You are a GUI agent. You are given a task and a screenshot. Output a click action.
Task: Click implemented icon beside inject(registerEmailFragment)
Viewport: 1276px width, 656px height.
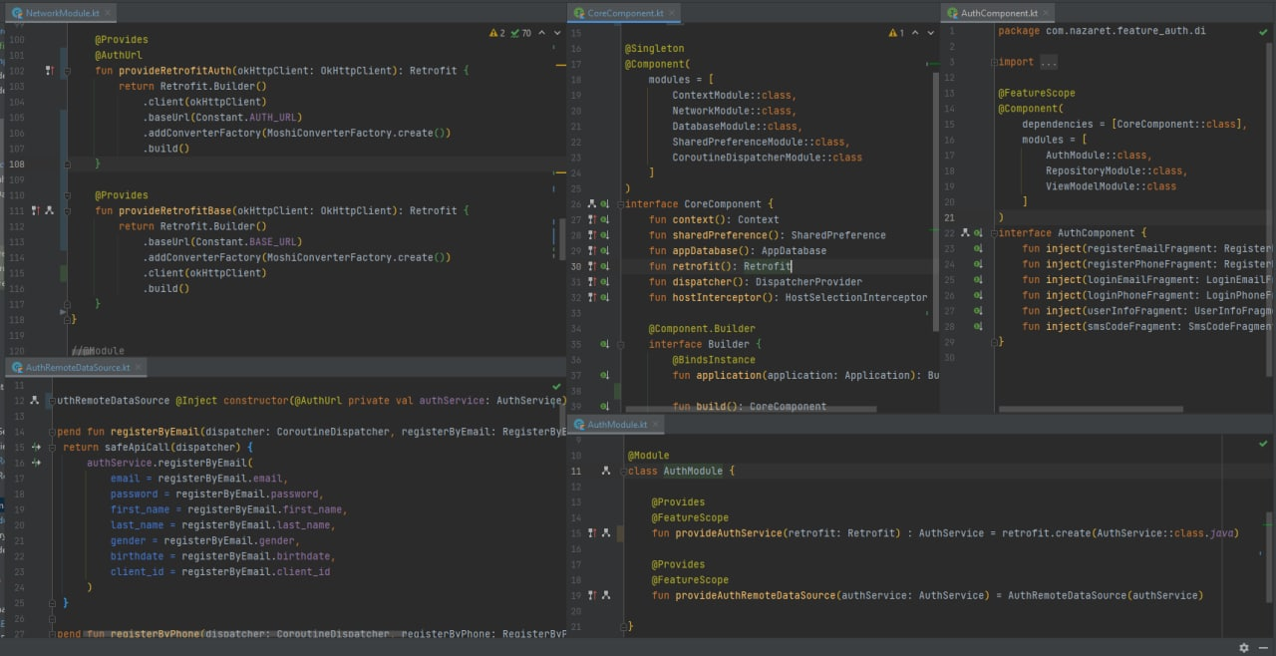(x=977, y=248)
